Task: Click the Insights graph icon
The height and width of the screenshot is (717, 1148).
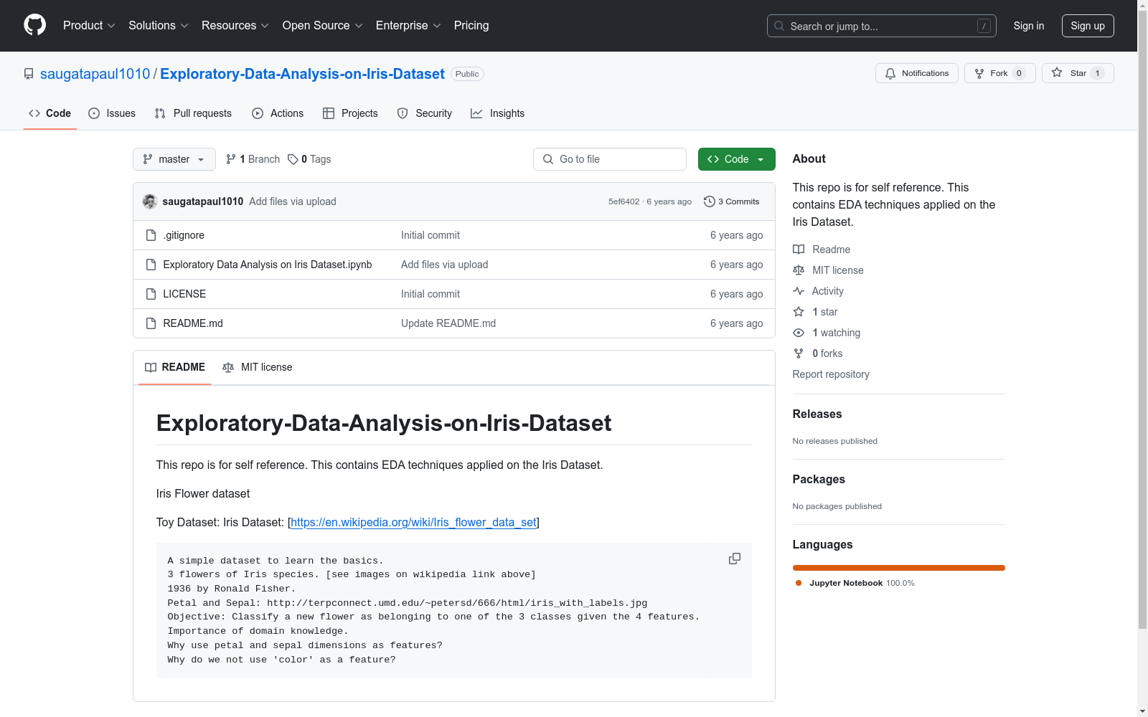Action: tap(476, 113)
